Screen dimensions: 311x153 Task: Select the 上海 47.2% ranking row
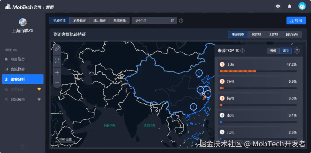(x=259, y=67)
